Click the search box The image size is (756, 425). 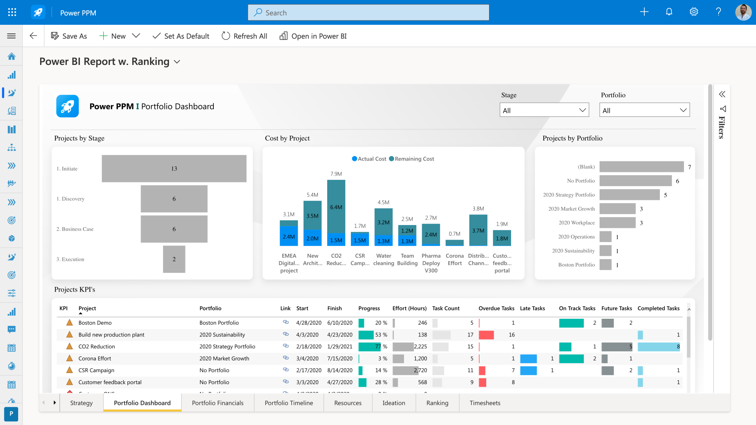pyautogui.click(x=369, y=13)
